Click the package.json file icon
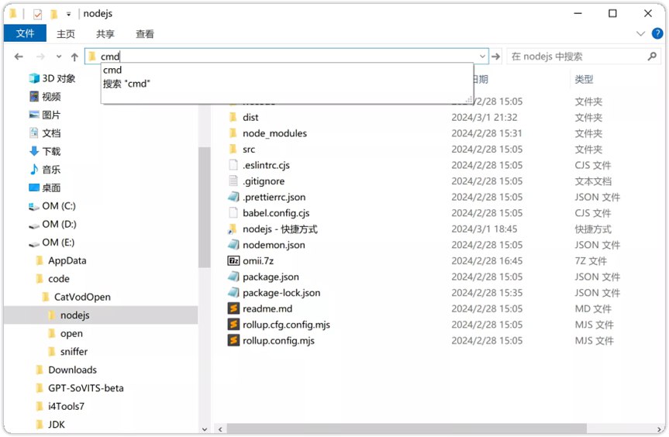 click(x=233, y=277)
